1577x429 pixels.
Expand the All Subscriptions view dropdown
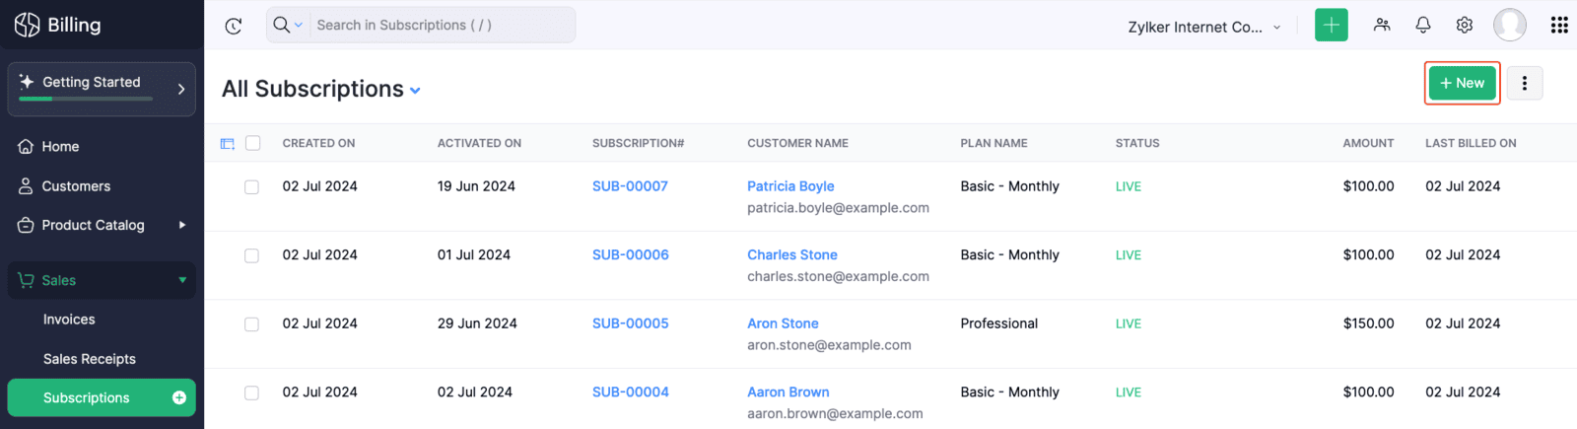[415, 91]
